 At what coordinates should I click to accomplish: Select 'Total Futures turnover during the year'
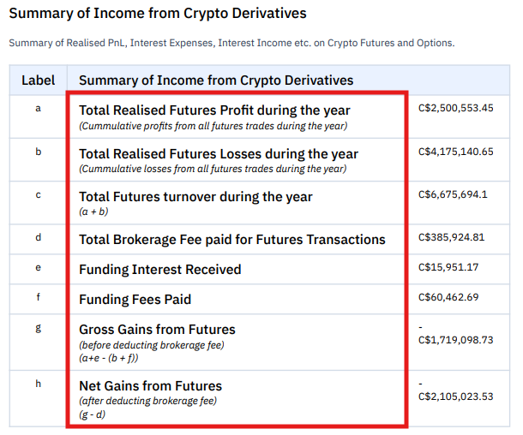195,196
